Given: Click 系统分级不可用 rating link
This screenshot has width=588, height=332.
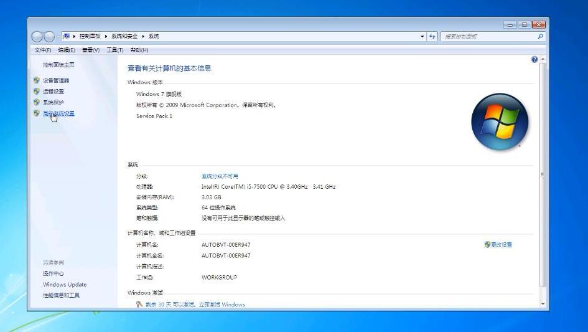Looking at the screenshot, I should point(220,176).
